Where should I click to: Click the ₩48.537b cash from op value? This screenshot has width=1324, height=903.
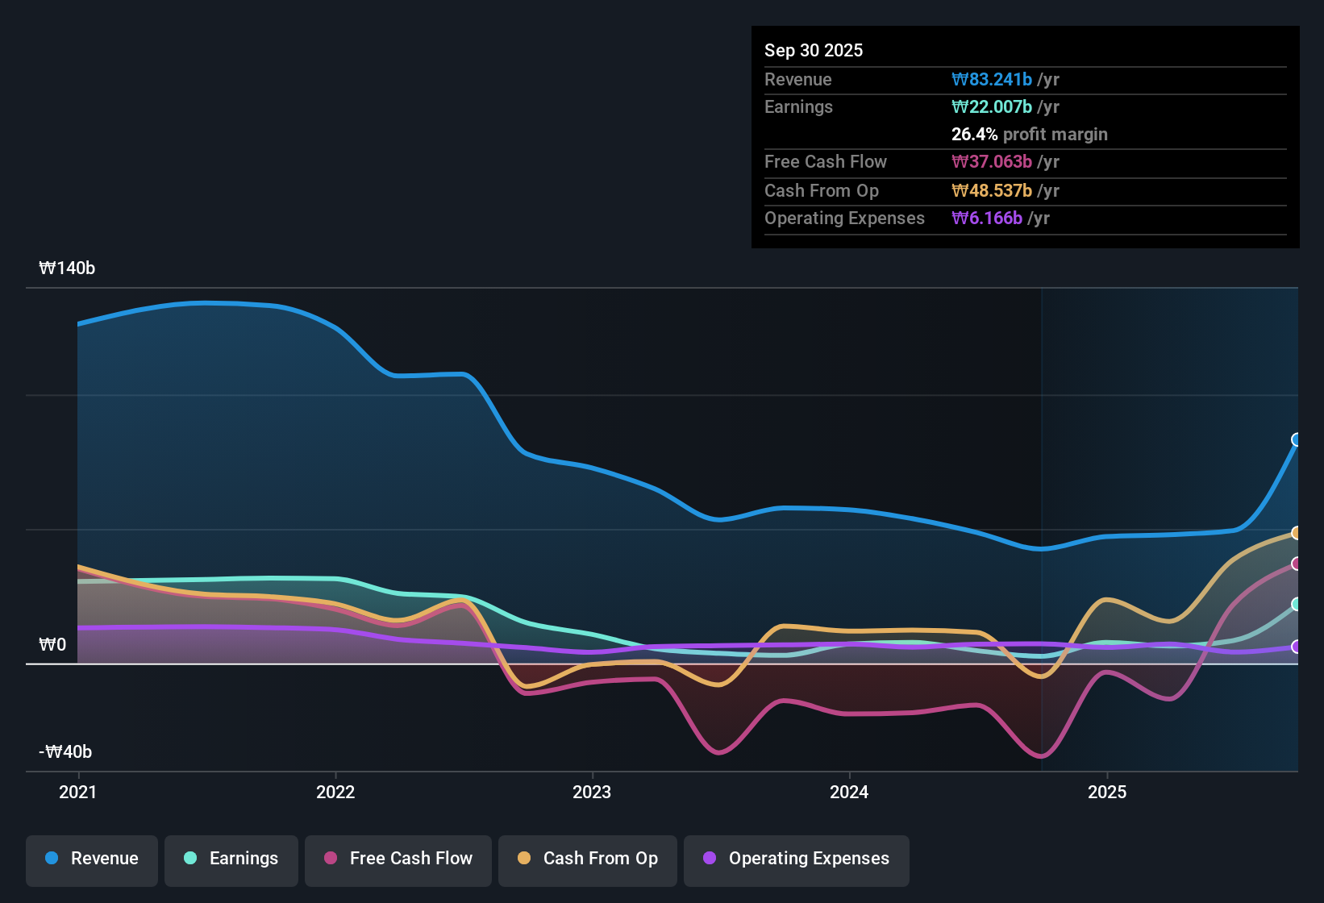pos(992,190)
